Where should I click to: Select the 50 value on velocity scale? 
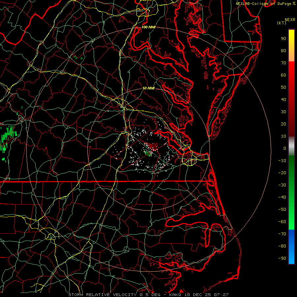click(283, 87)
